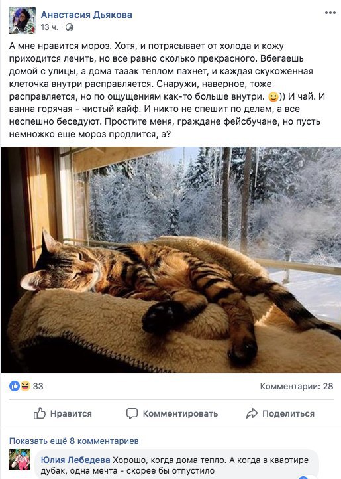Click the speech bubble comment icon

pyautogui.click(x=132, y=413)
